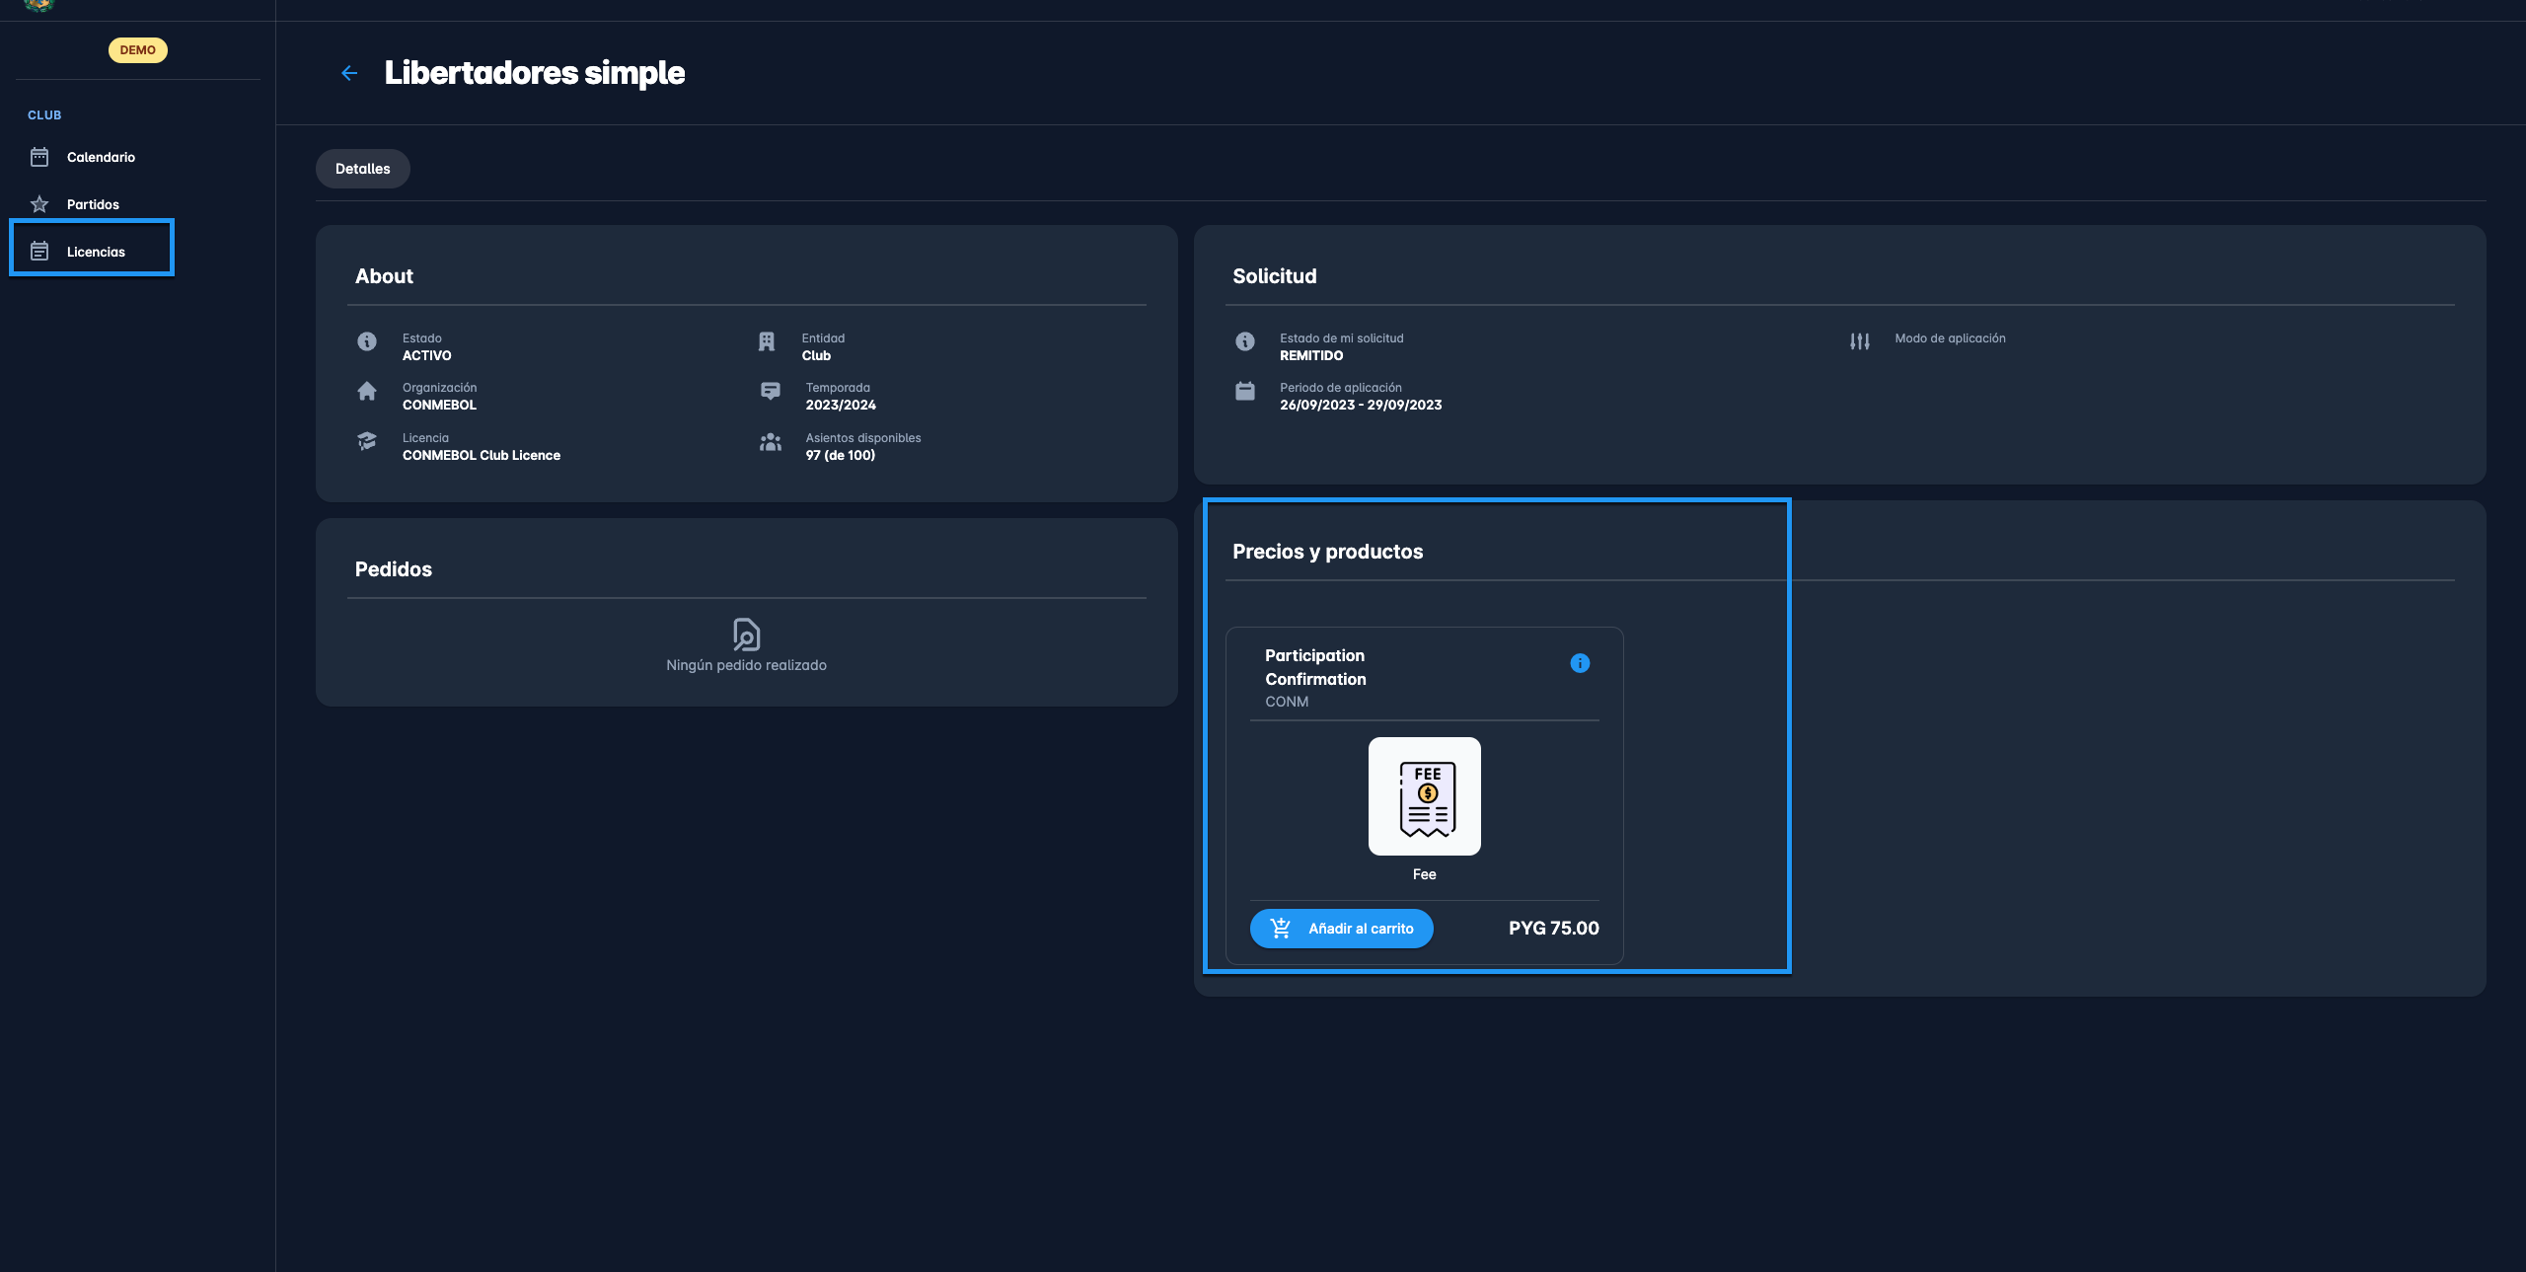Image resolution: width=2526 pixels, height=1272 pixels.
Task: Click the Partidos star icon
Action: [39, 204]
